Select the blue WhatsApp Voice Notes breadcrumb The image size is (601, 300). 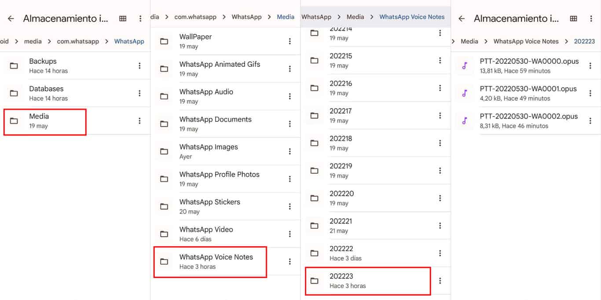(412, 17)
